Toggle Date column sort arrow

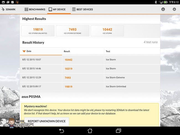[x=24, y=51]
